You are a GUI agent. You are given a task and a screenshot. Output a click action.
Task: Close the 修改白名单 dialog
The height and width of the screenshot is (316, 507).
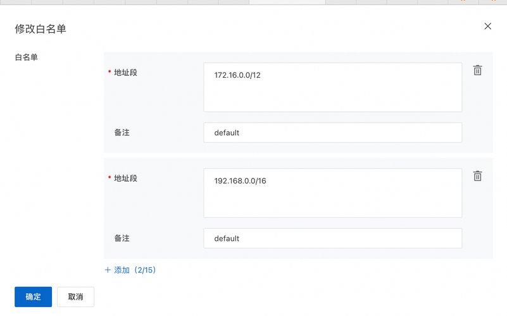[x=487, y=26]
